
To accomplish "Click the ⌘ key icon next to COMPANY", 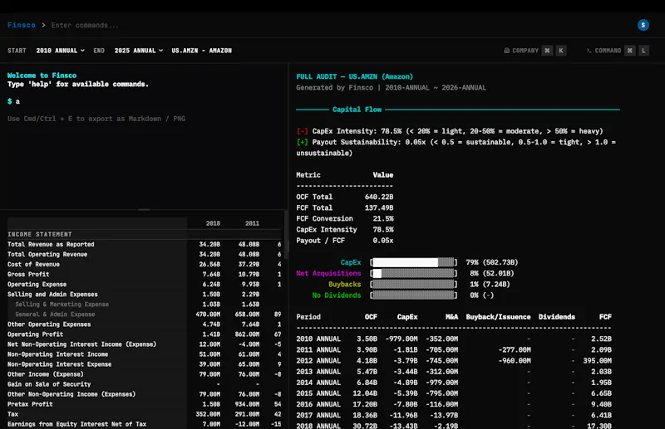I will [x=547, y=51].
